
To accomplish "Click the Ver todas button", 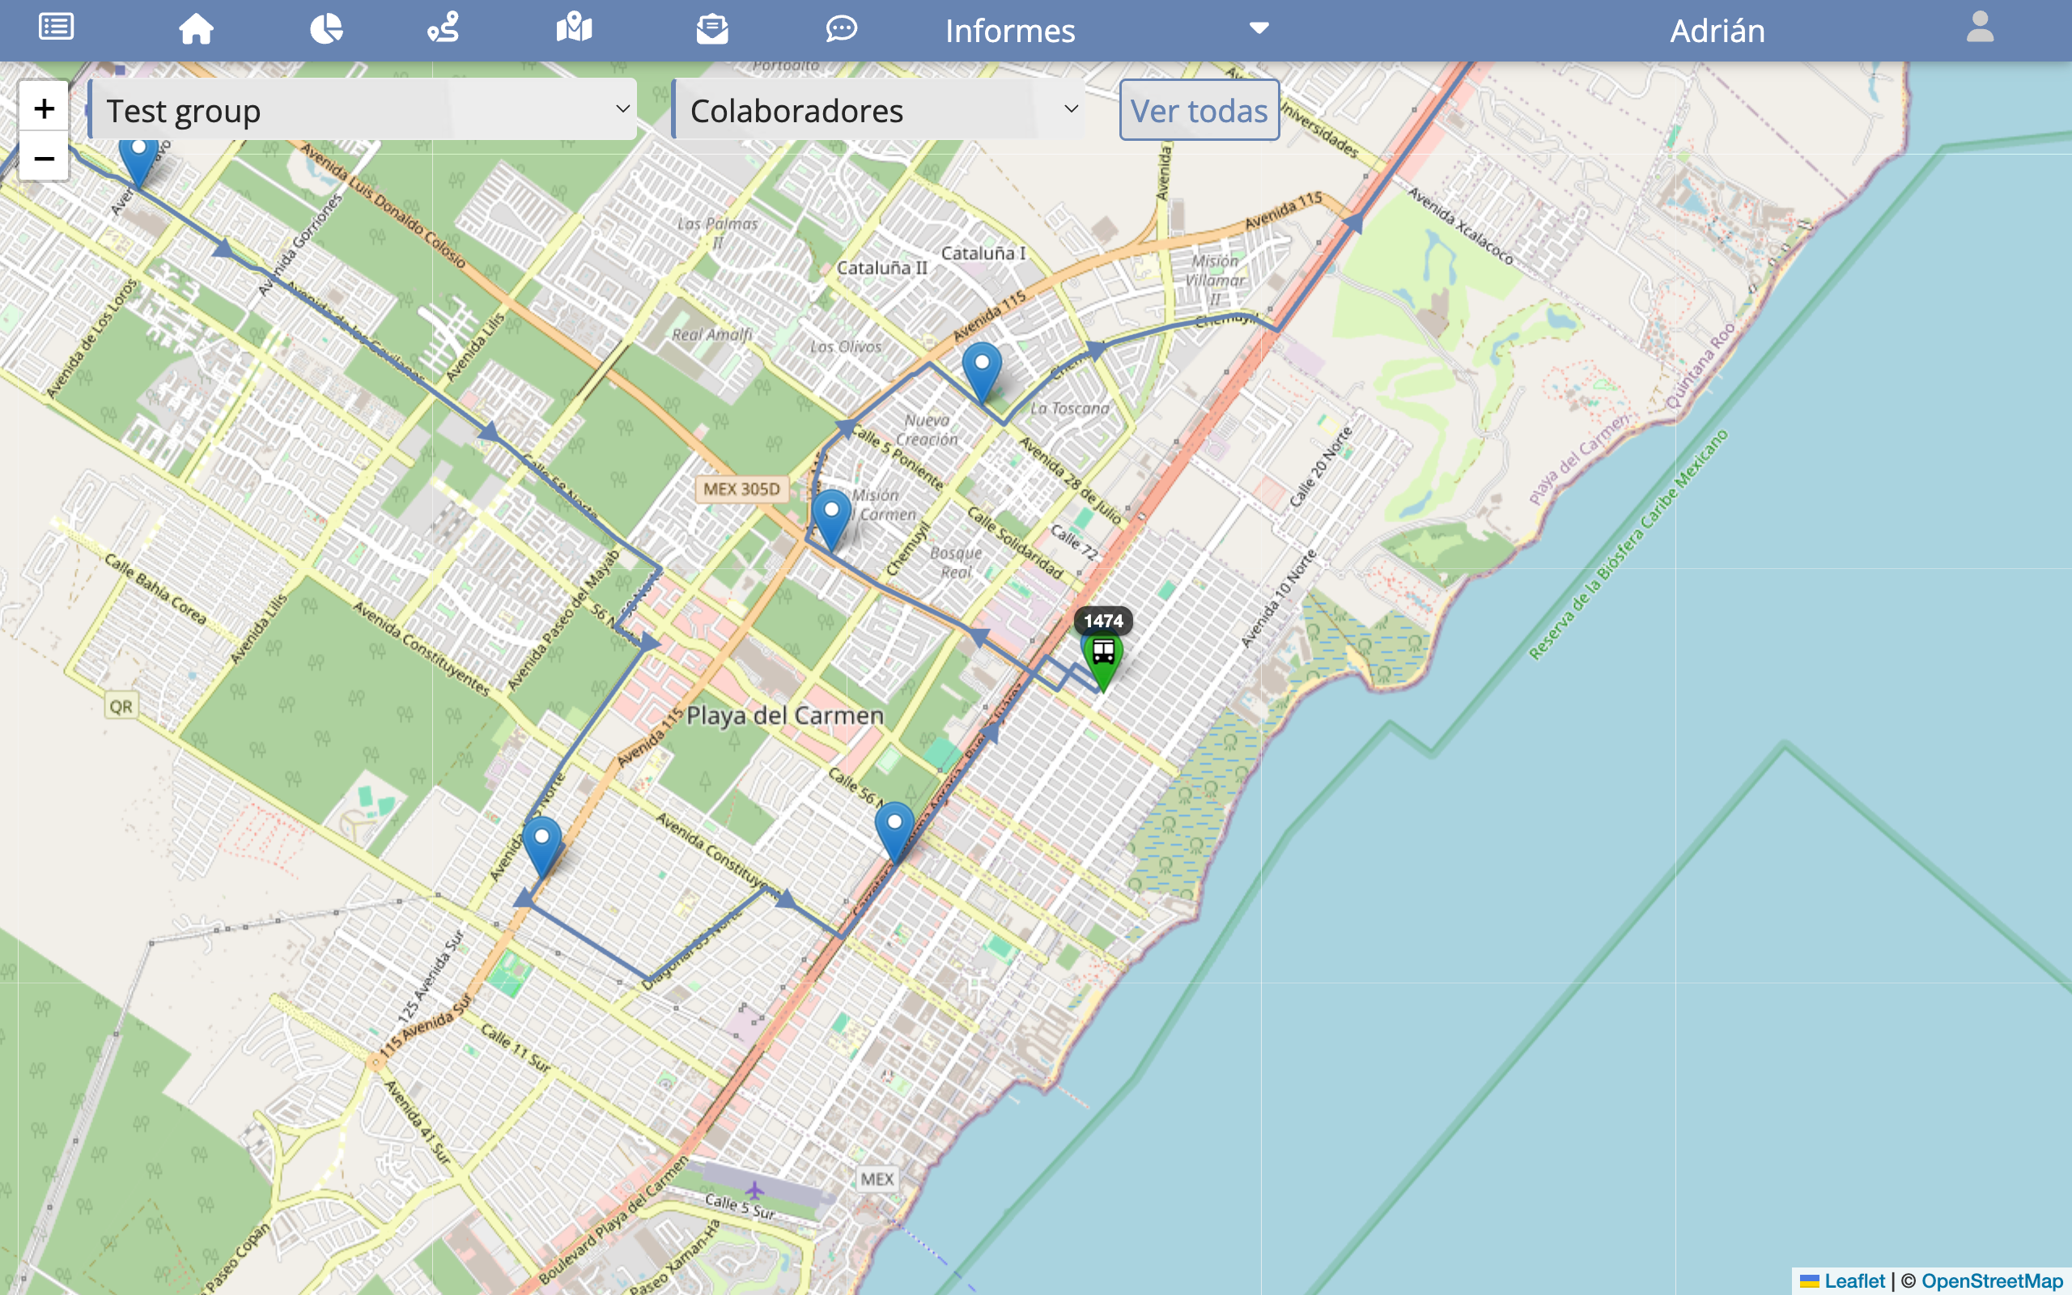I will point(1198,111).
